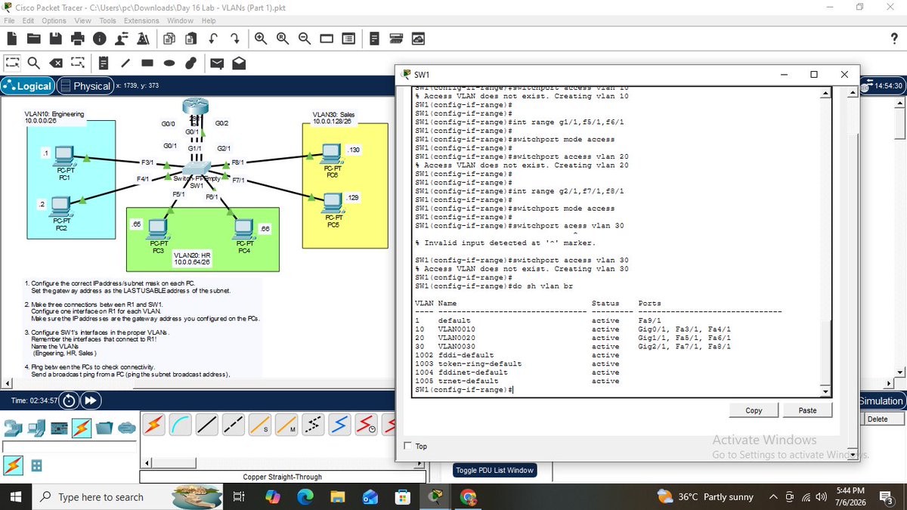
Task: Choose the Draw Ellipse tool
Action: (x=170, y=63)
